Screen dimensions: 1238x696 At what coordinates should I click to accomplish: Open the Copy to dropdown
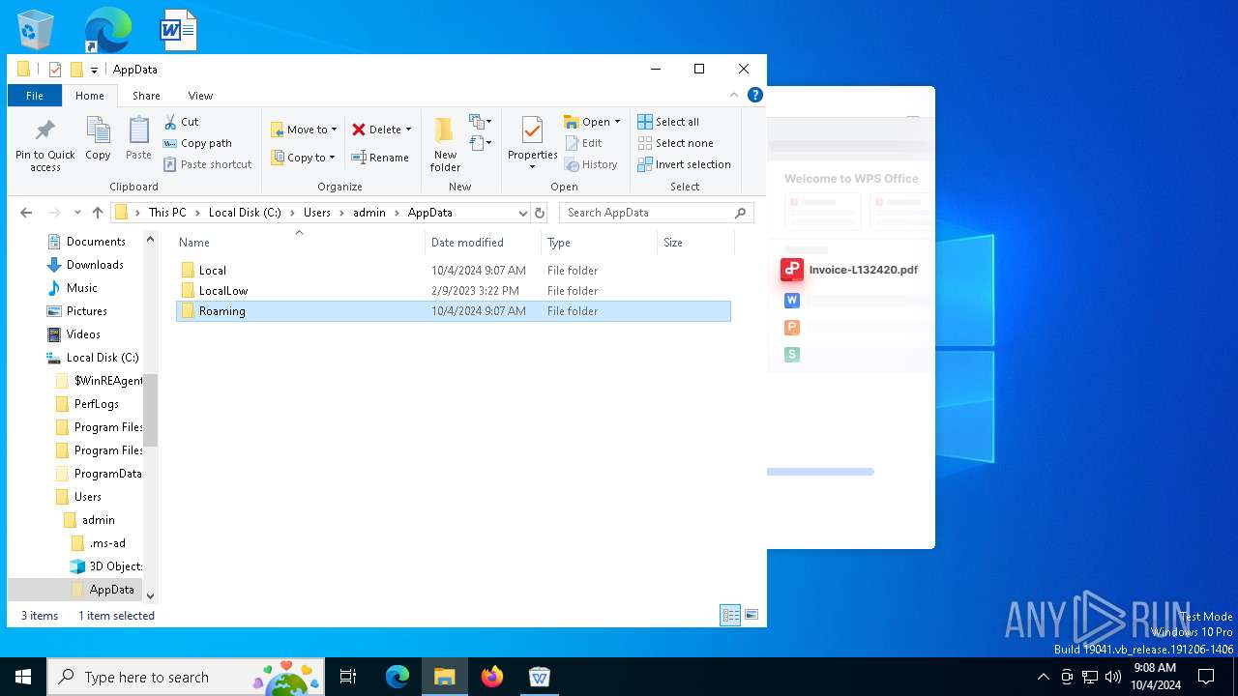coord(303,158)
